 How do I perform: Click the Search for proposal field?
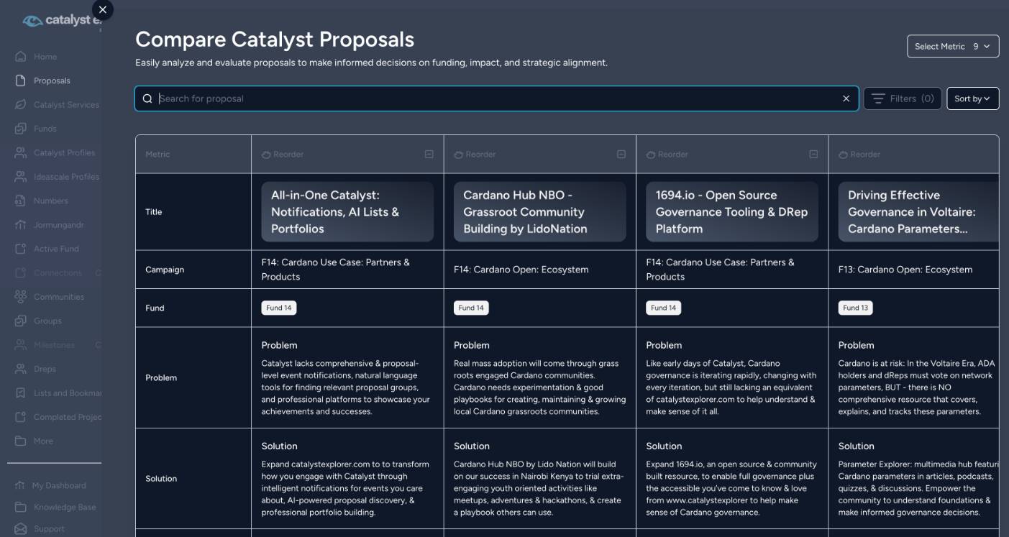[496, 98]
